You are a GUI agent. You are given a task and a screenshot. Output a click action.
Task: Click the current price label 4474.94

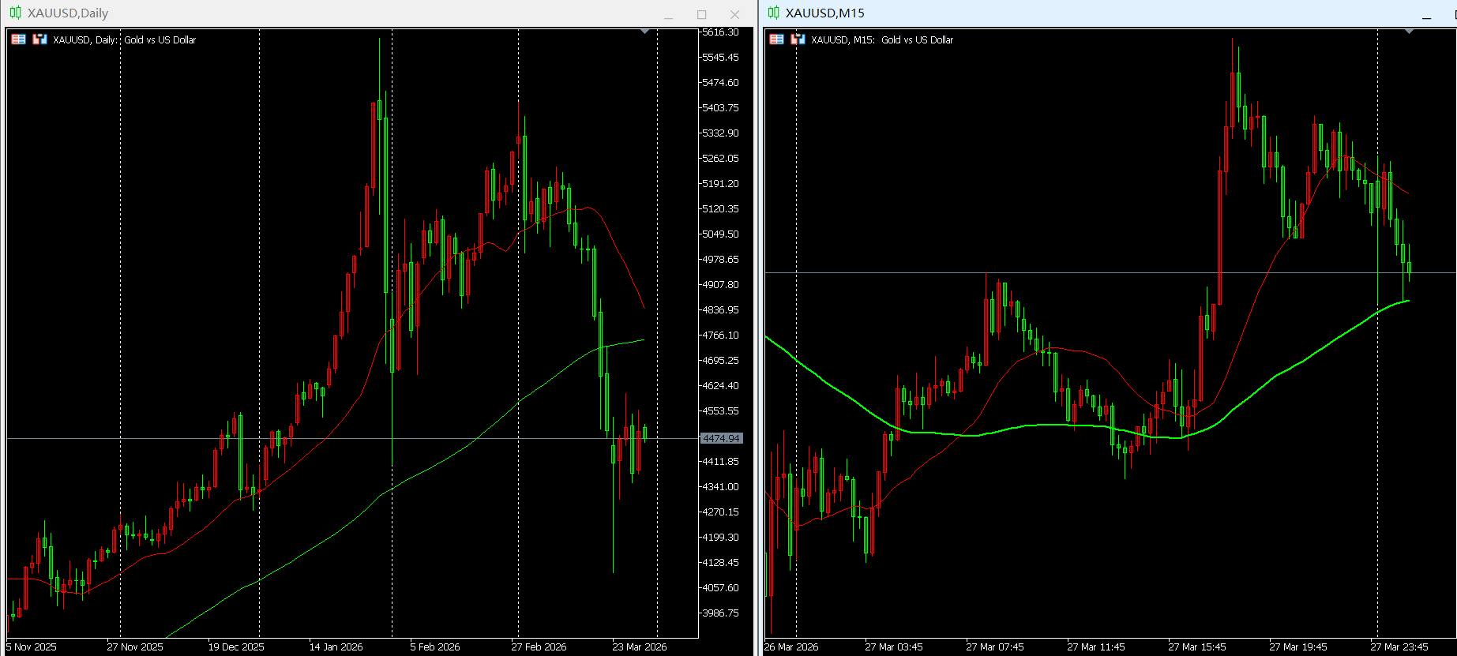coord(721,438)
